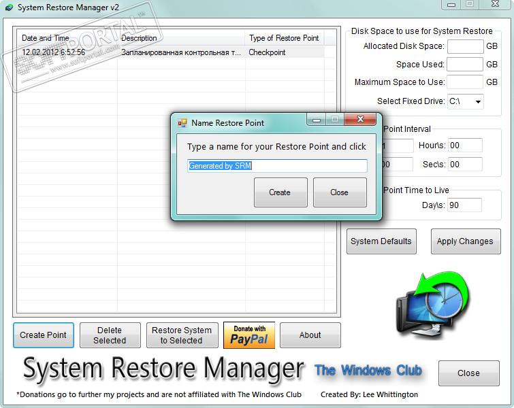Click the Запланированная контрольная description cell
The width and height of the screenshot is (514, 408).
pos(181,52)
